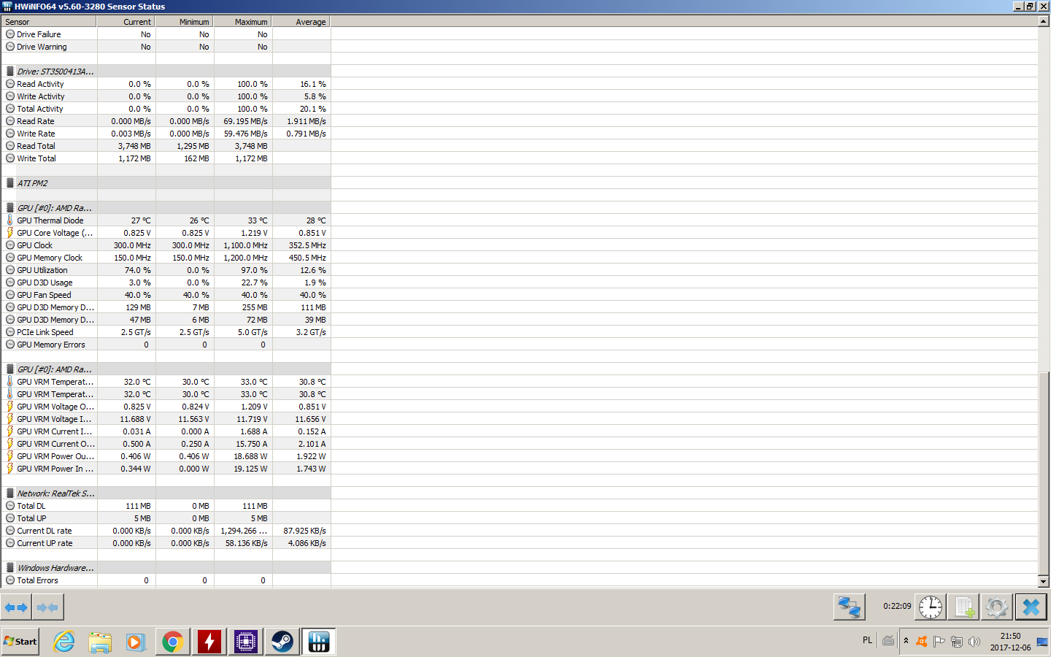The height and width of the screenshot is (657, 1051).
Task: Start logging with the sheet-and-plus icon
Action: click(963, 607)
